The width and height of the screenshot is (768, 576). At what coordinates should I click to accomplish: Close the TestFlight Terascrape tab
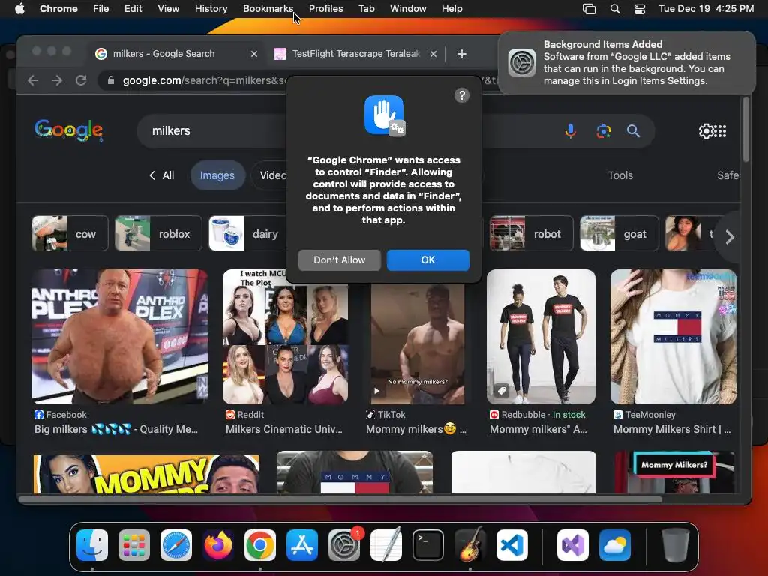[433, 54]
